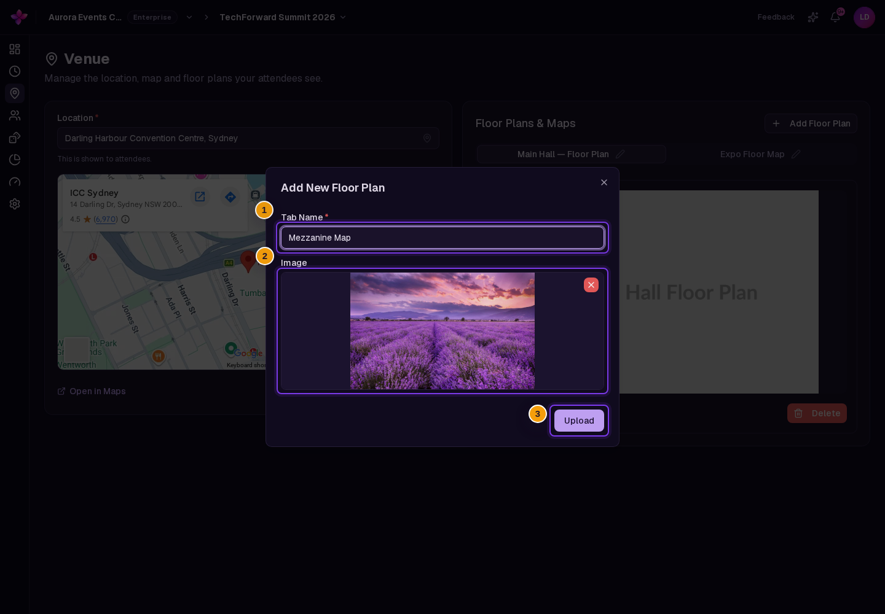Click the Enterprise plan badge

click(x=152, y=17)
